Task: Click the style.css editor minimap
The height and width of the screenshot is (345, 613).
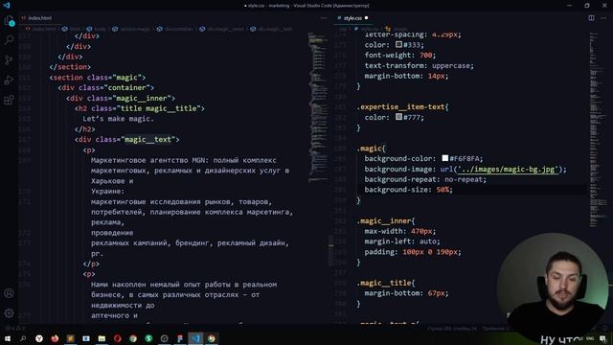Action: [x=598, y=129]
